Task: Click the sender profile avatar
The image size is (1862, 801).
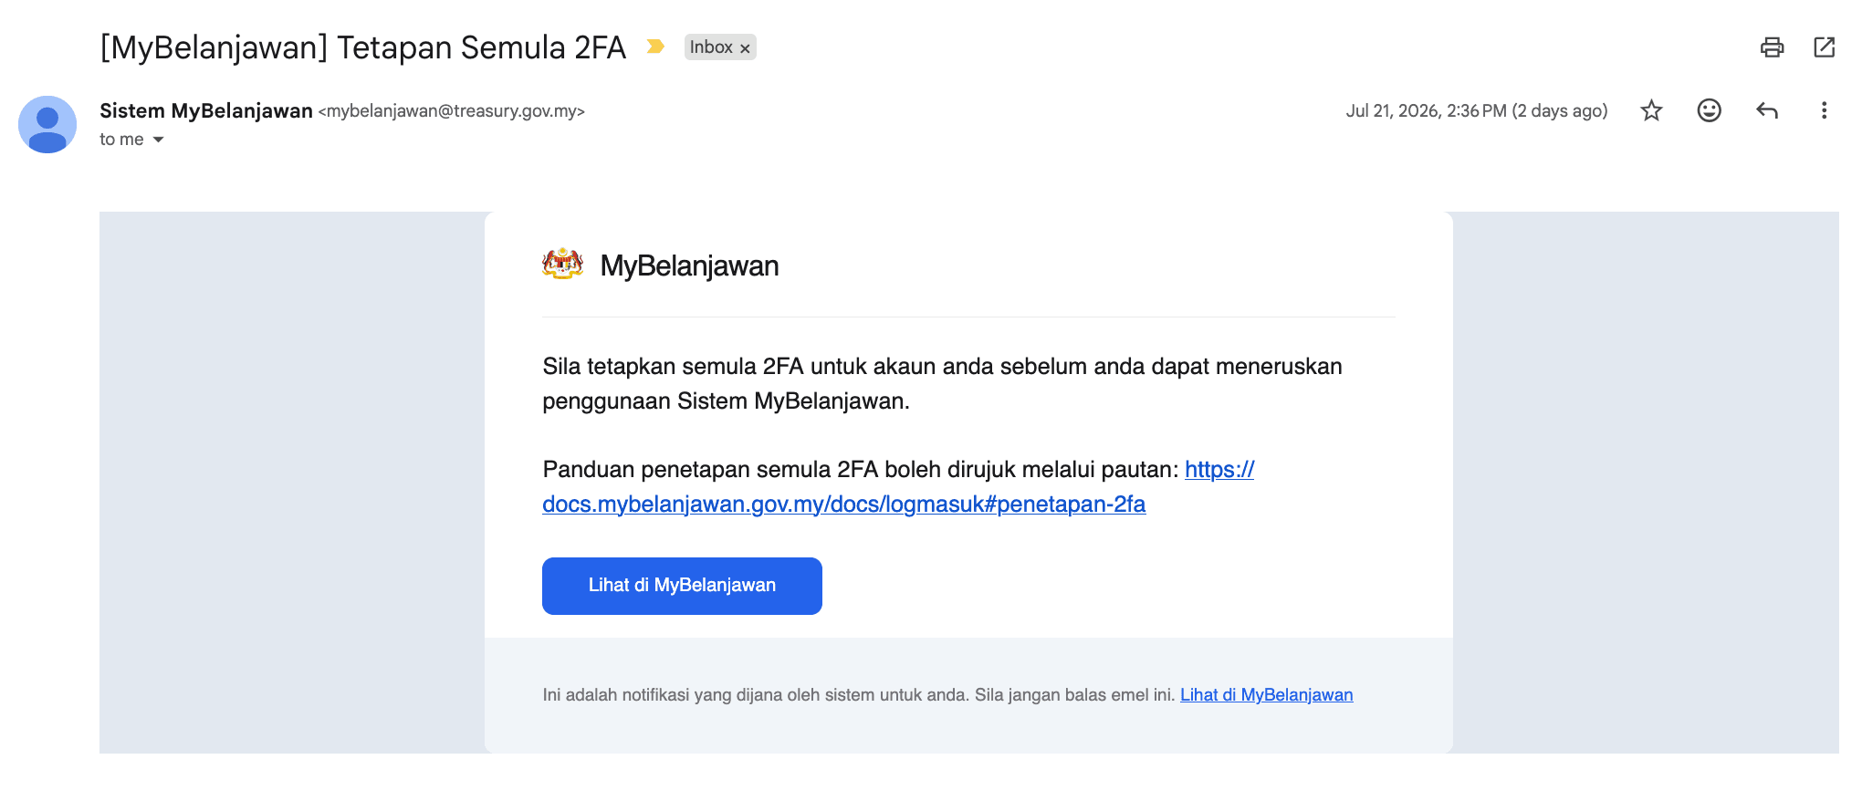Action: pos(47,124)
